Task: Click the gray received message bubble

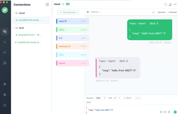Action: click(x=118, y=68)
